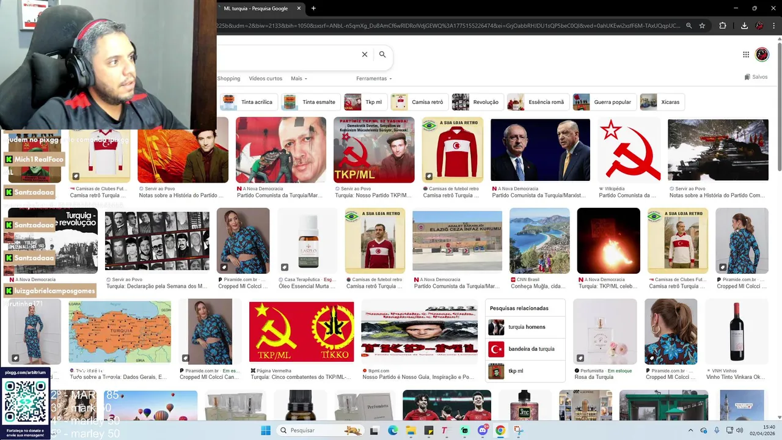Switch to the Vídeos curtos tab
The width and height of the screenshot is (782, 440).
click(265, 78)
